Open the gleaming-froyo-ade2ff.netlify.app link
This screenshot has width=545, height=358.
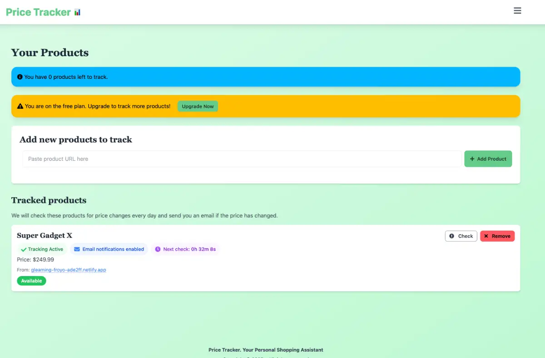tap(68, 270)
